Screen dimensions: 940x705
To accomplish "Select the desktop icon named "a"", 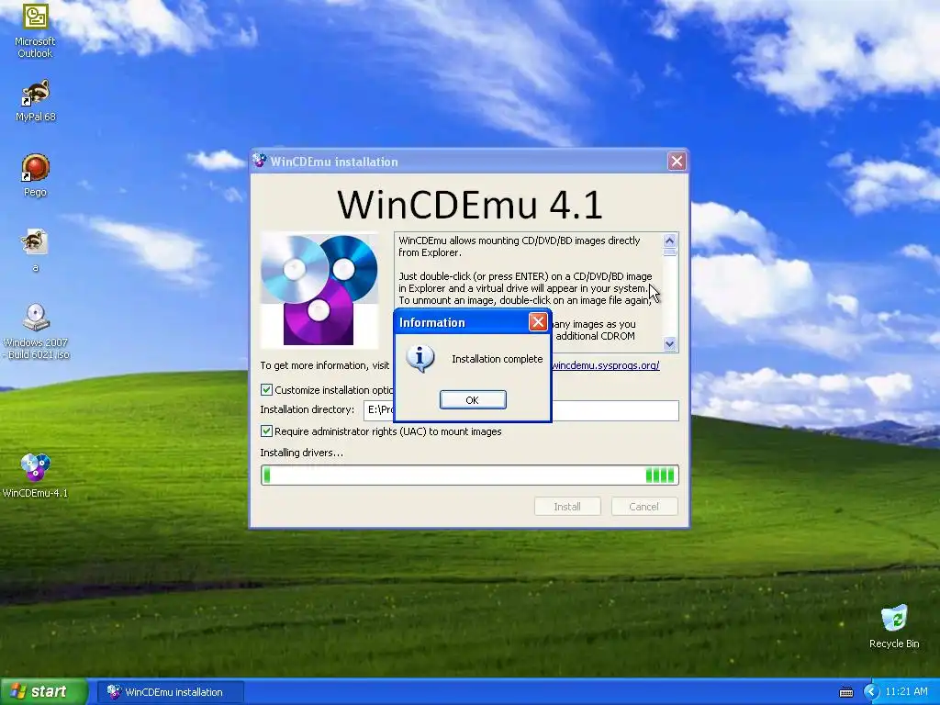I will point(35,250).
